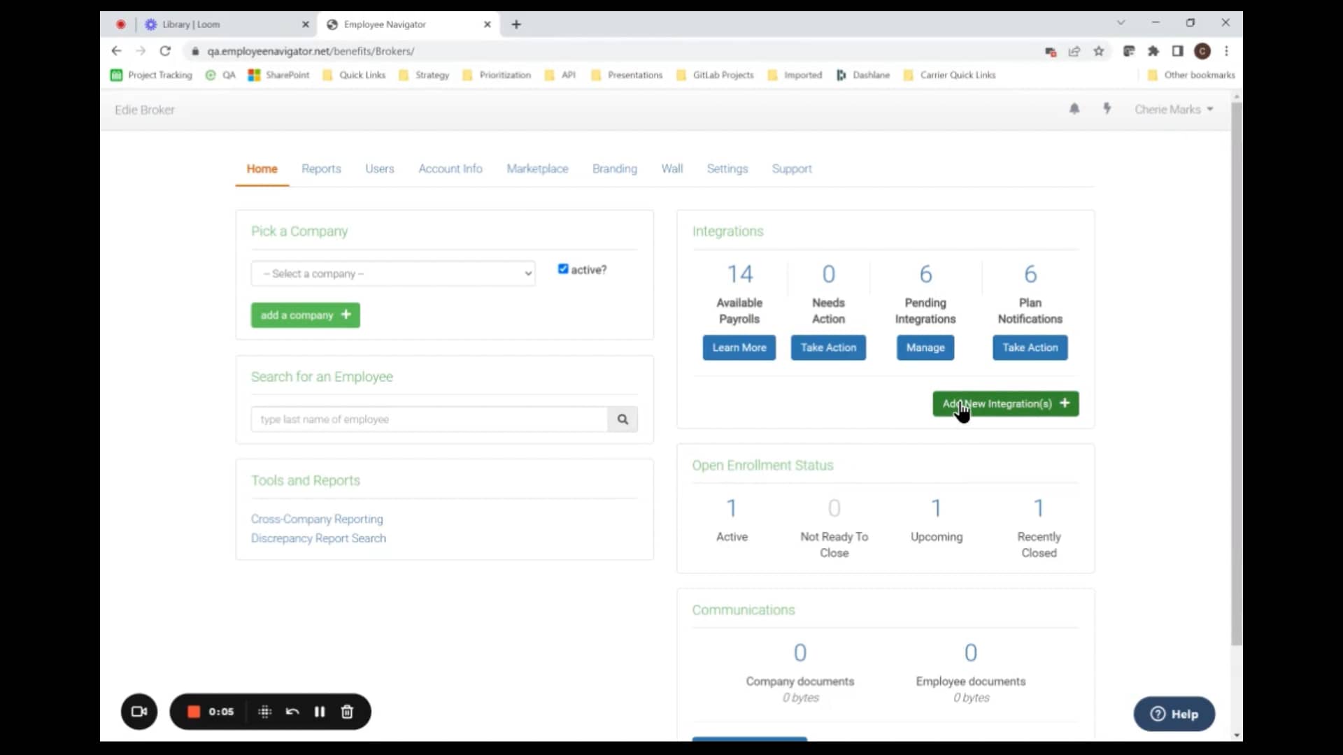This screenshot has width=1343, height=755.
Task: Switch to the Reports tab
Action: (322, 168)
